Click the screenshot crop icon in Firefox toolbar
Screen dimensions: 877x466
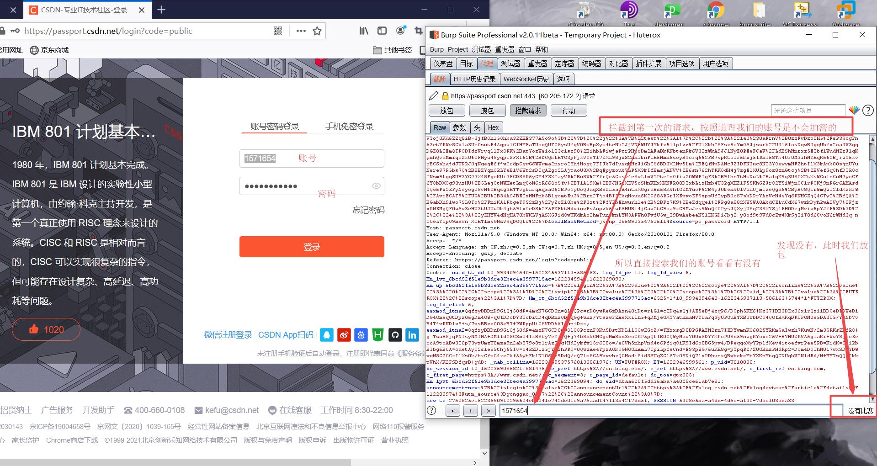point(418,31)
